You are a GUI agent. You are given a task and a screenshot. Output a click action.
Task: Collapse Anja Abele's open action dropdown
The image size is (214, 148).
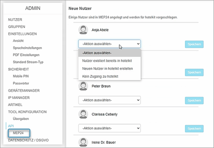pyautogui.click(x=110, y=44)
